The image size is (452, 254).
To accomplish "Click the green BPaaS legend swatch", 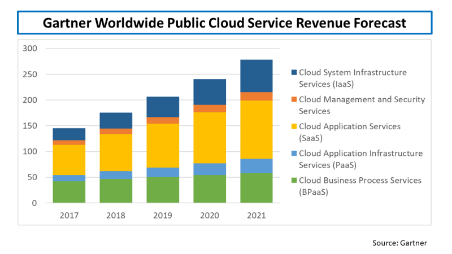I will 293,181.
